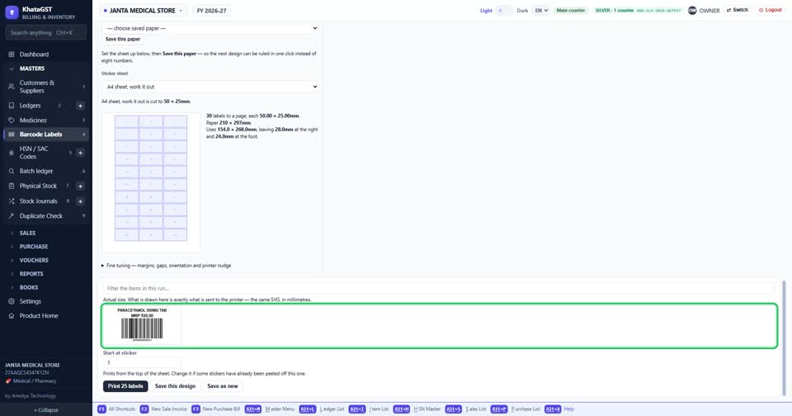Select the Barcode Labels sidebar entry
Image resolution: width=792 pixels, height=416 pixels.
(46, 135)
